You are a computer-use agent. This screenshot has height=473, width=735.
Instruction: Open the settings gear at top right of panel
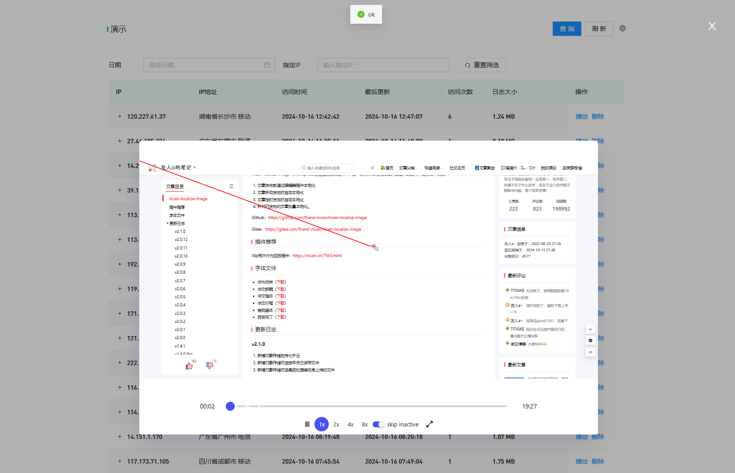[x=622, y=28]
